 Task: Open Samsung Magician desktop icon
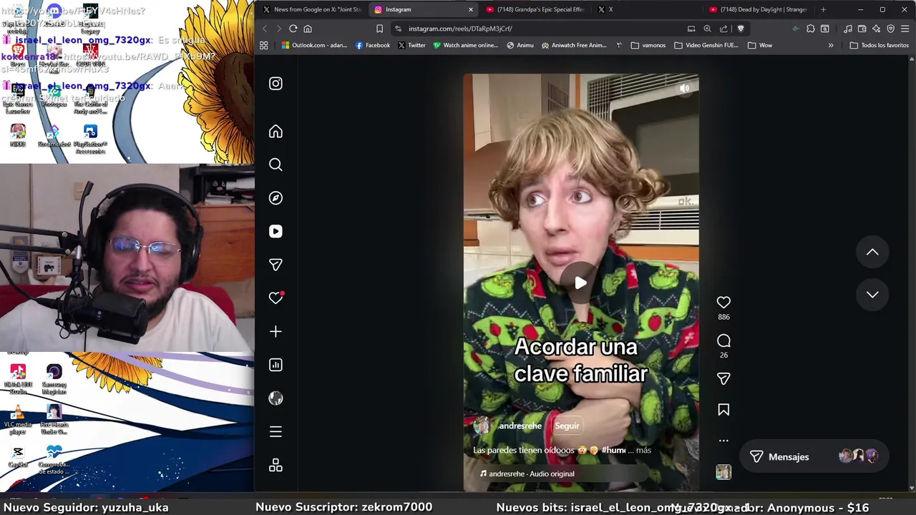tap(54, 379)
